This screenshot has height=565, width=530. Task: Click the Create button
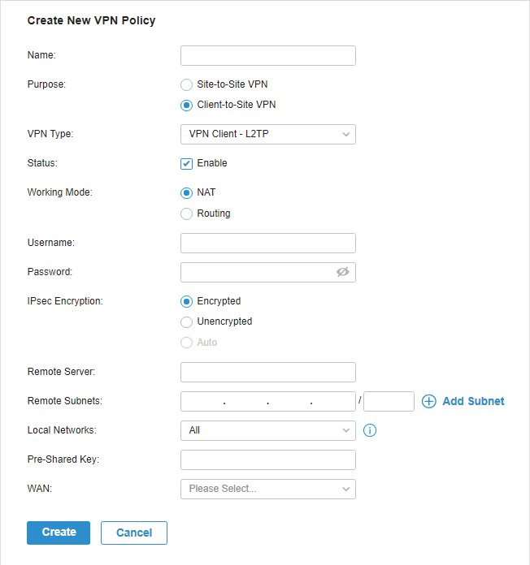click(x=59, y=533)
